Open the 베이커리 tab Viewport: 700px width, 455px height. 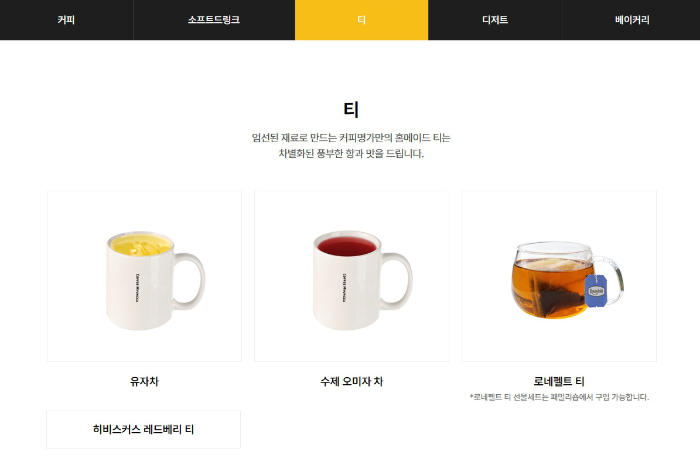pos(631,20)
